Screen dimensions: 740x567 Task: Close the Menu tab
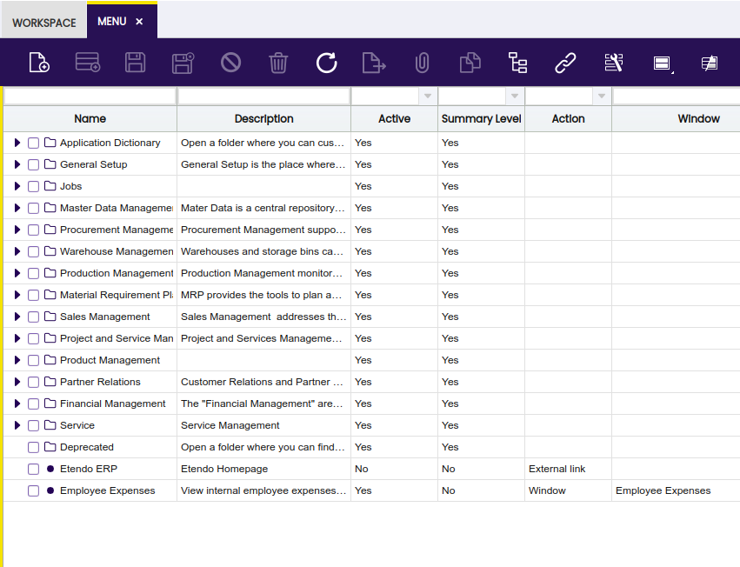click(x=139, y=21)
